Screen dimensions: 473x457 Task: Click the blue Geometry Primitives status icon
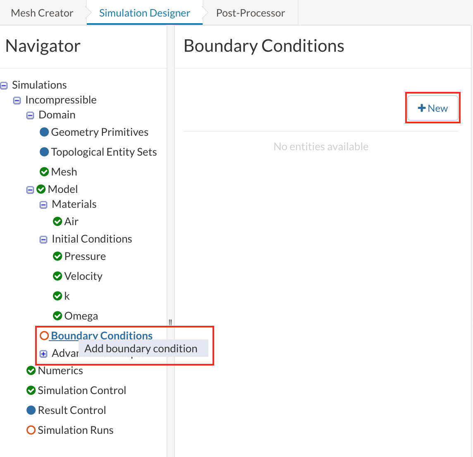click(44, 132)
